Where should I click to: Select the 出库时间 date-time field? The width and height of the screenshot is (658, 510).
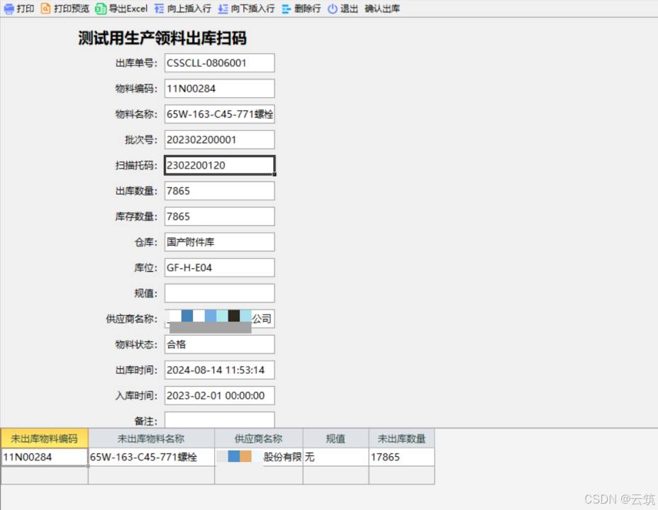coord(219,370)
